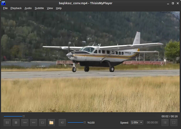Click the volume slider handle
The height and width of the screenshot is (129, 181).
[85, 122]
